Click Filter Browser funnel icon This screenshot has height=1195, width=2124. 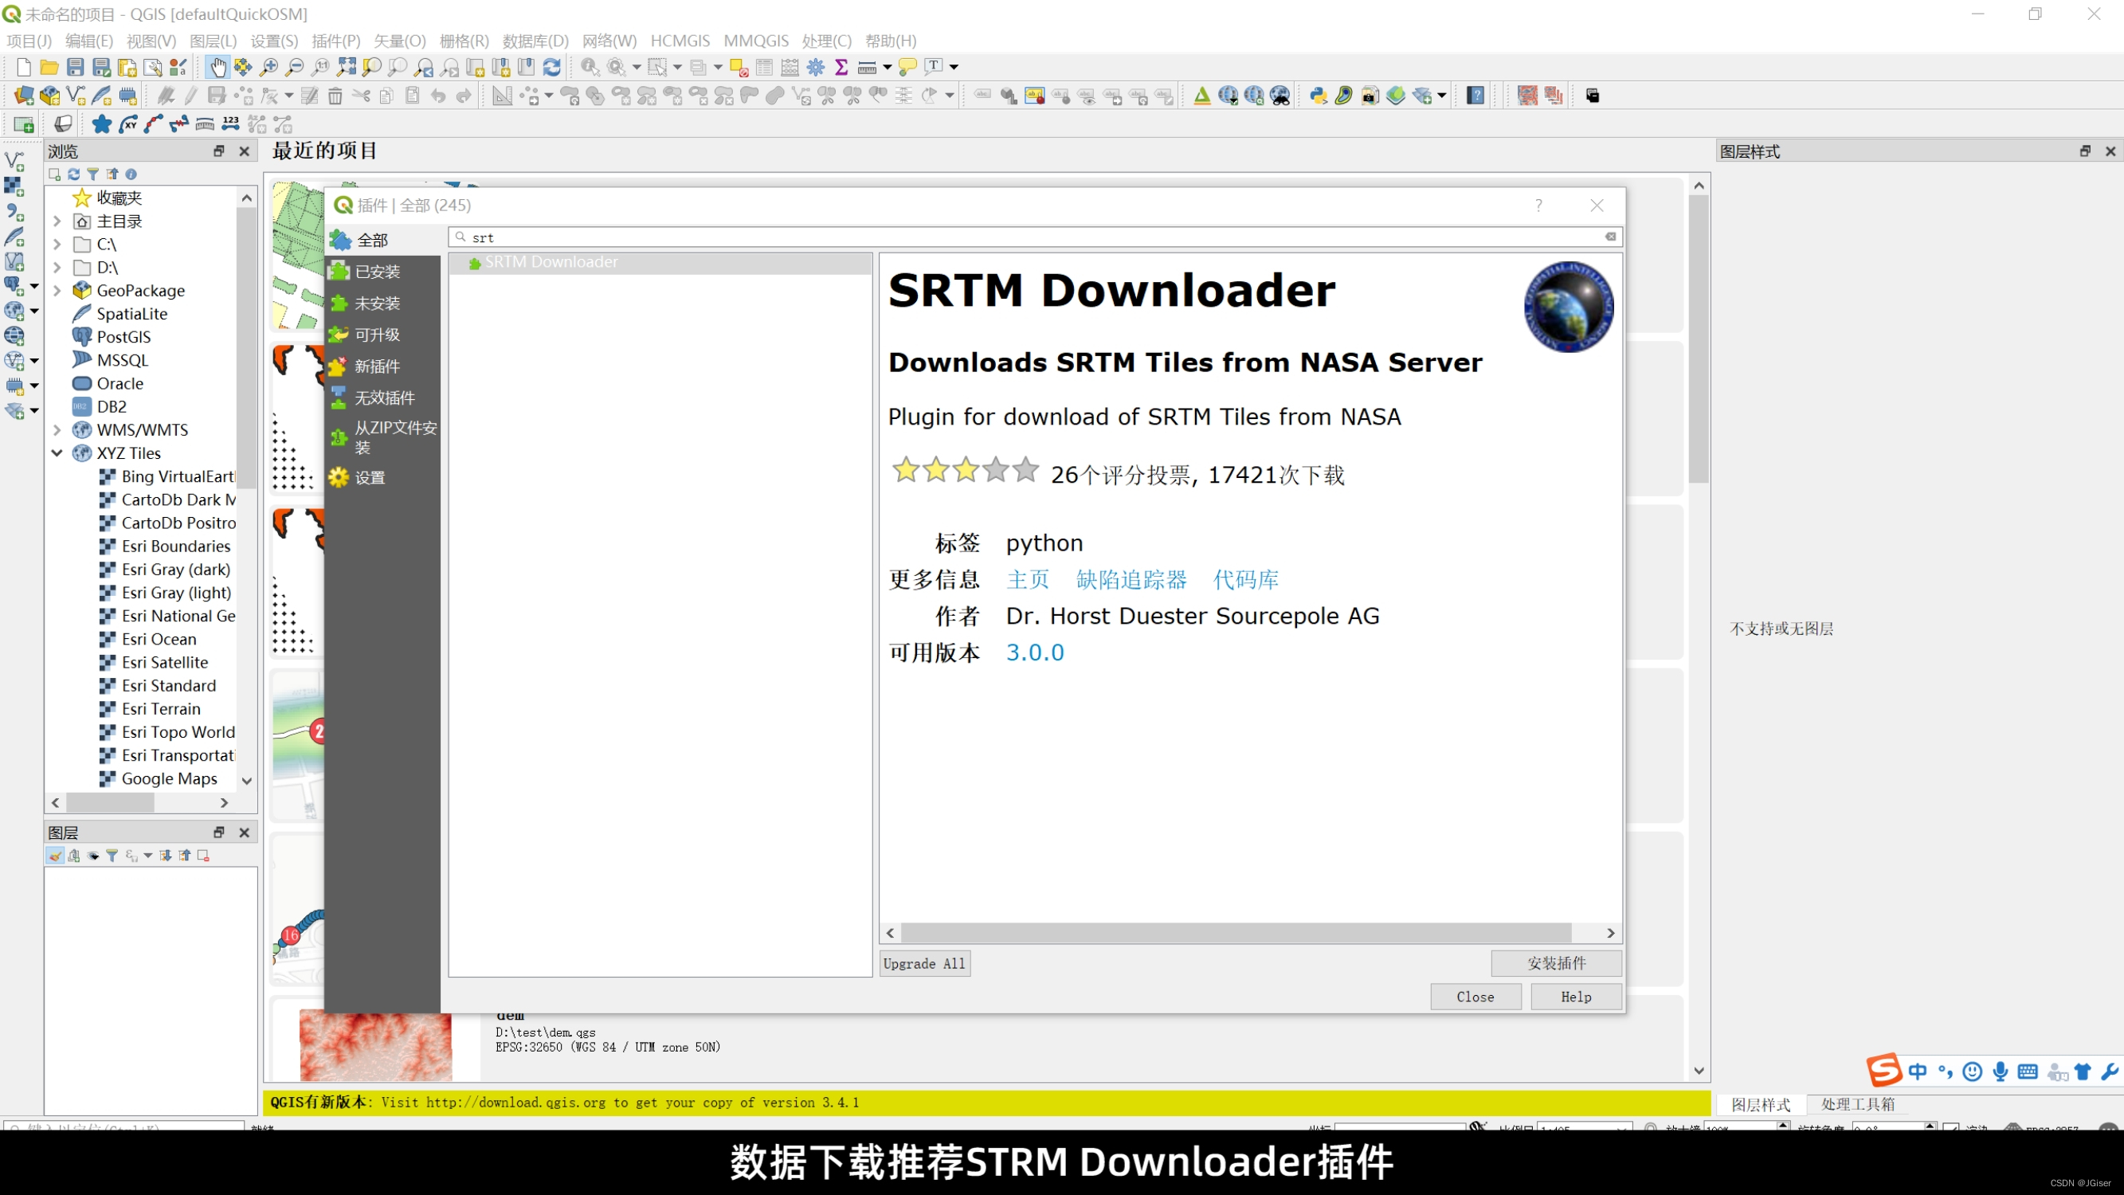(92, 174)
